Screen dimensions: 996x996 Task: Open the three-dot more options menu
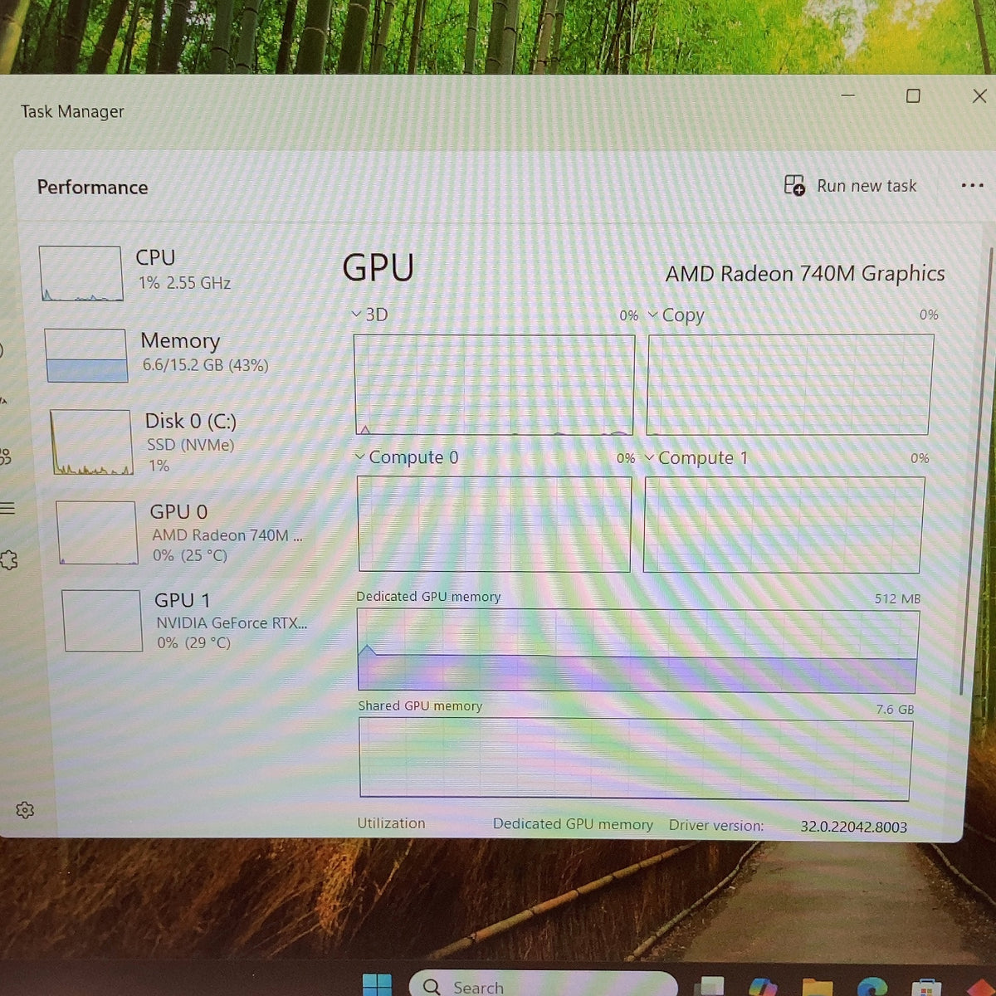point(972,185)
